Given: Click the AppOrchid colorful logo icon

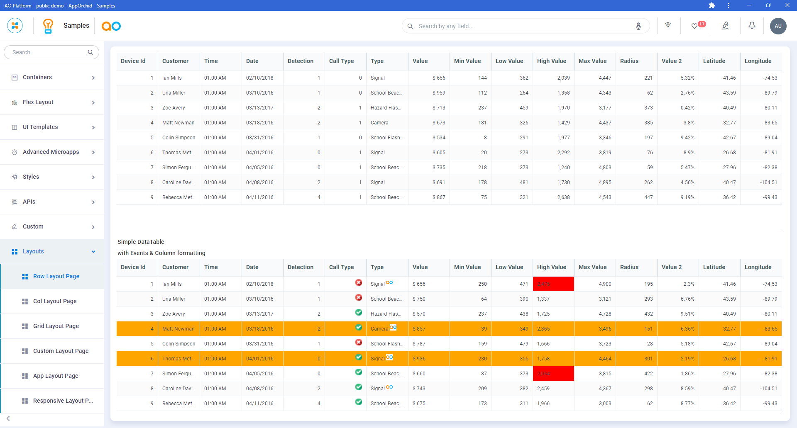Looking at the screenshot, I should pos(15,26).
